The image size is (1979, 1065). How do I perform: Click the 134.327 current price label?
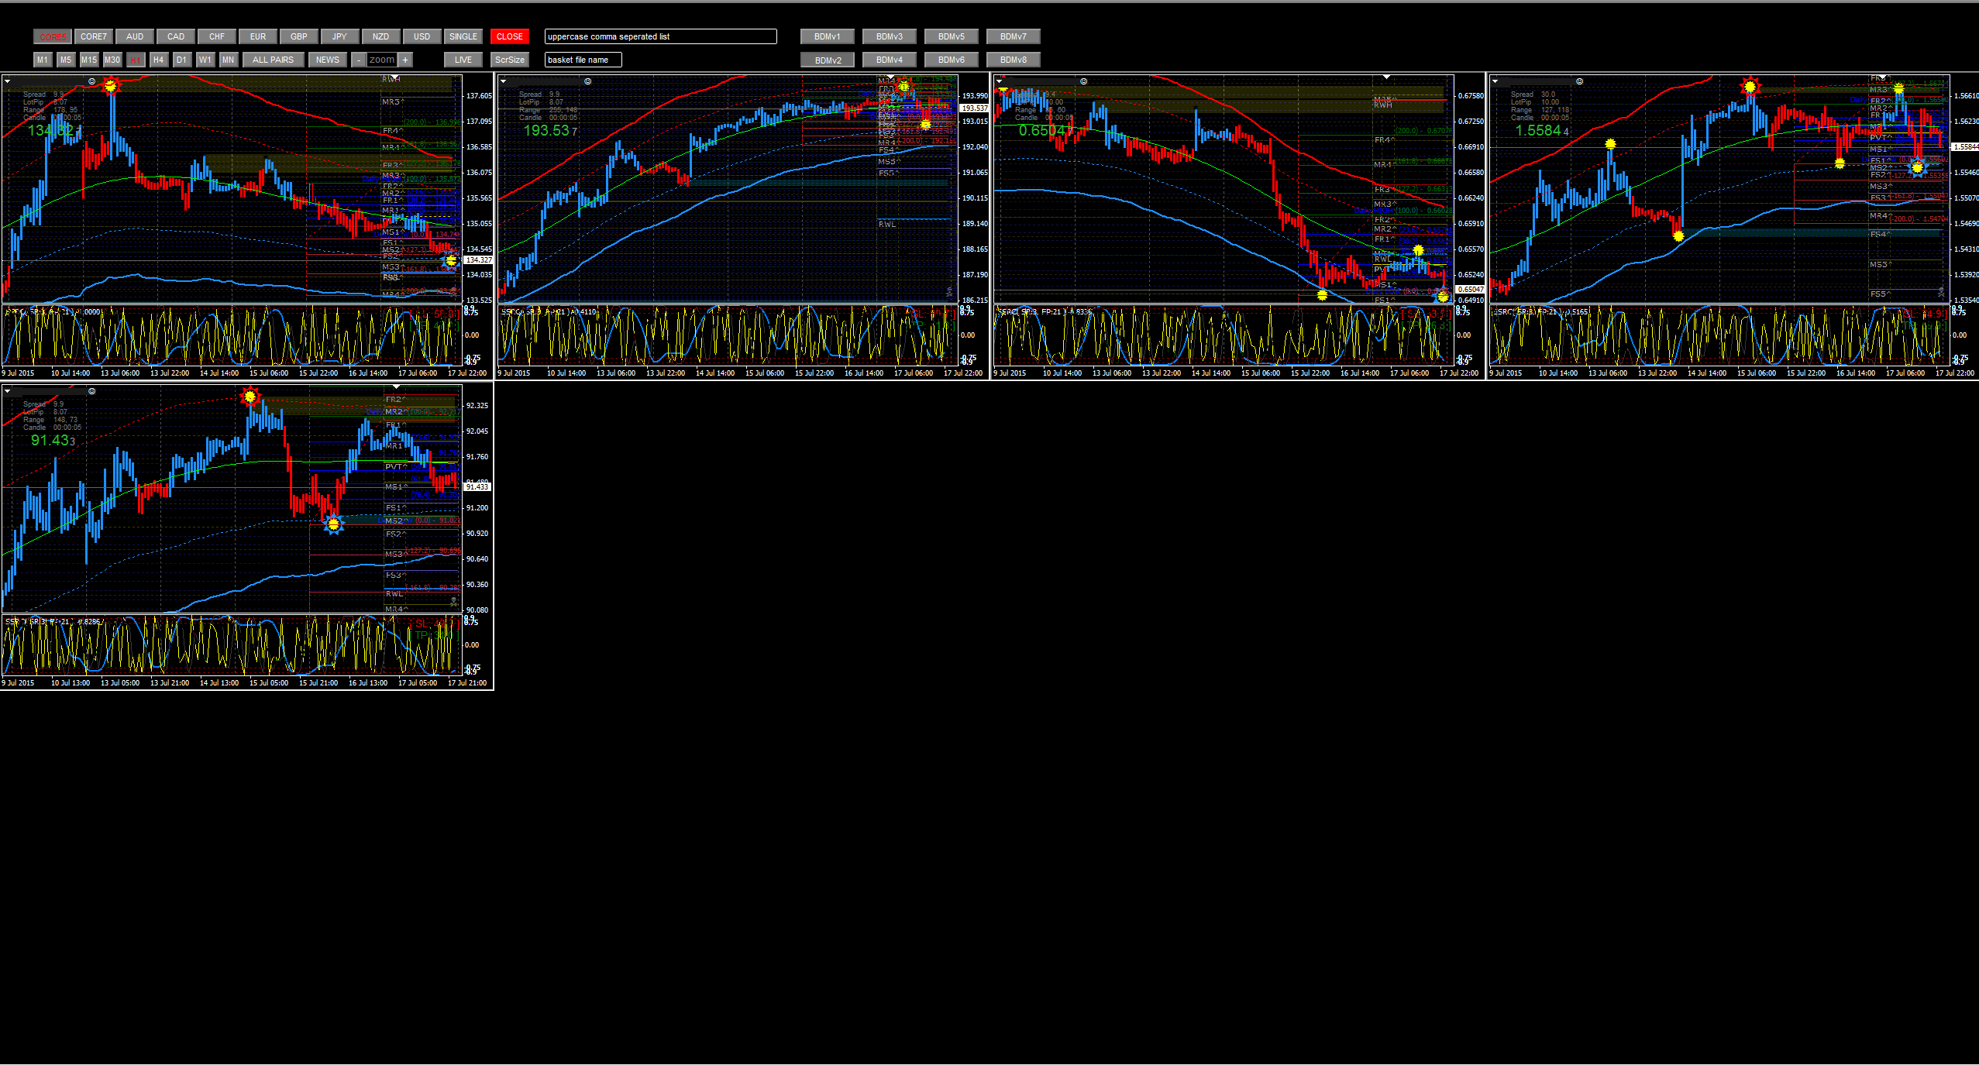478,260
